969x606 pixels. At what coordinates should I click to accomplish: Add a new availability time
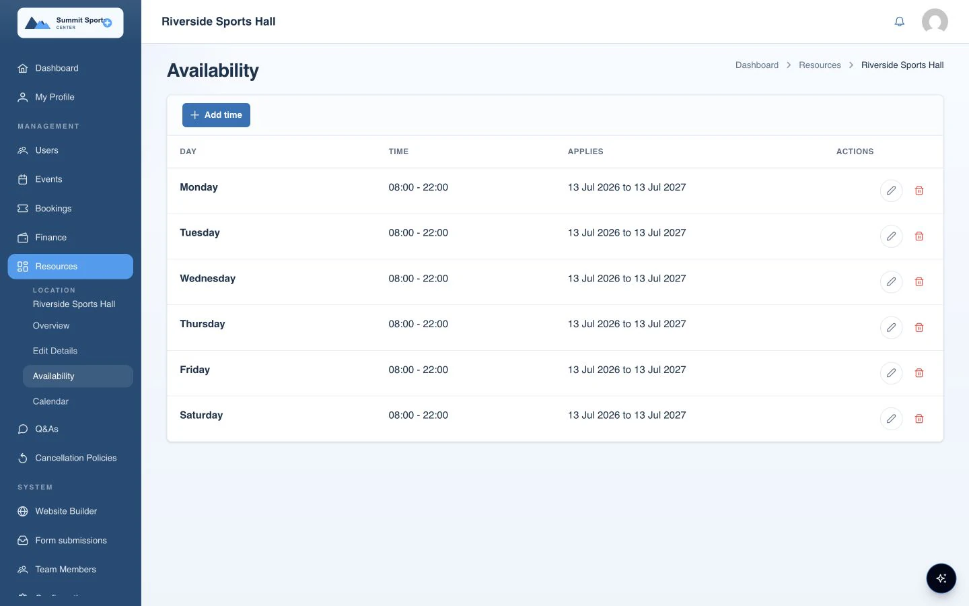tap(216, 115)
